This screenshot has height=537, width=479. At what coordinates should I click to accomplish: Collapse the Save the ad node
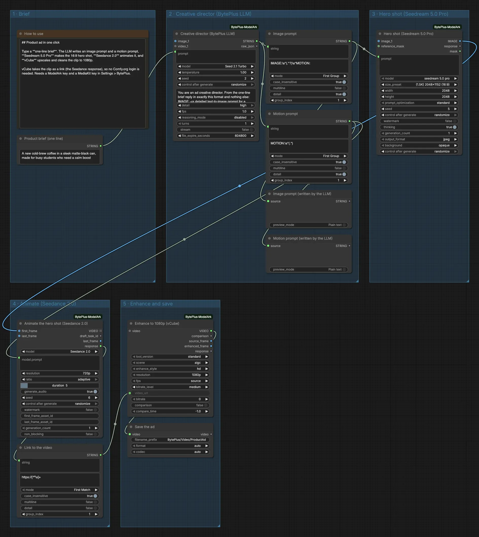point(131,427)
